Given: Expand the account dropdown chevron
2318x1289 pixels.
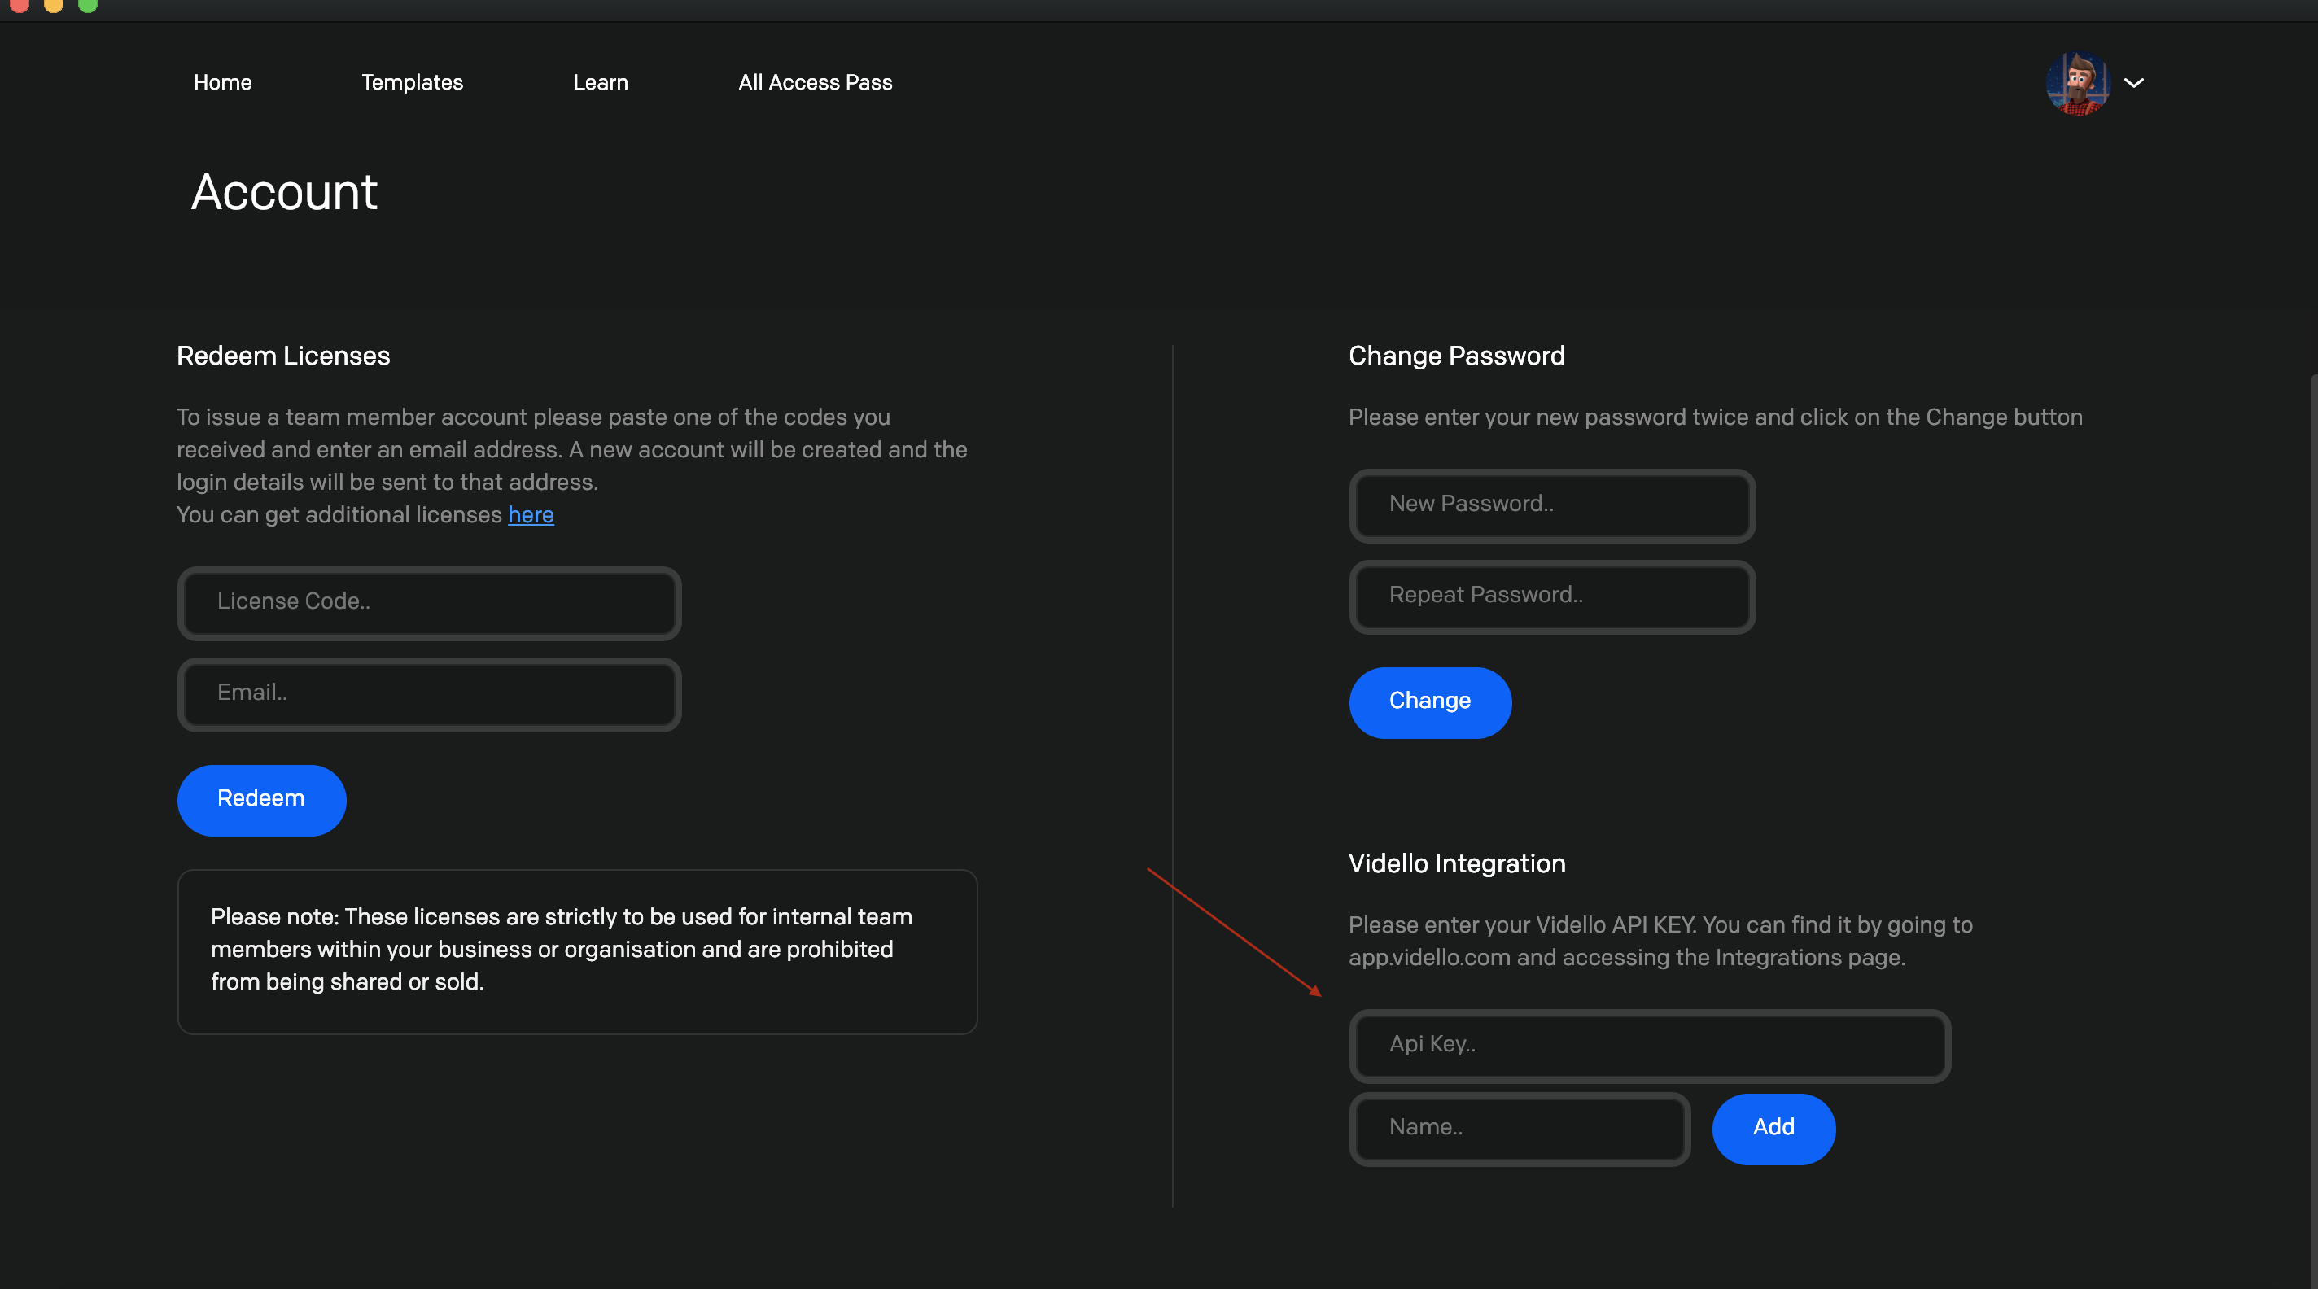Looking at the screenshot, I should pos(2133,83).
